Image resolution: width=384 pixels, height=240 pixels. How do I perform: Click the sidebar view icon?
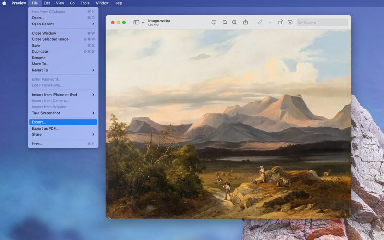[136, 22]
